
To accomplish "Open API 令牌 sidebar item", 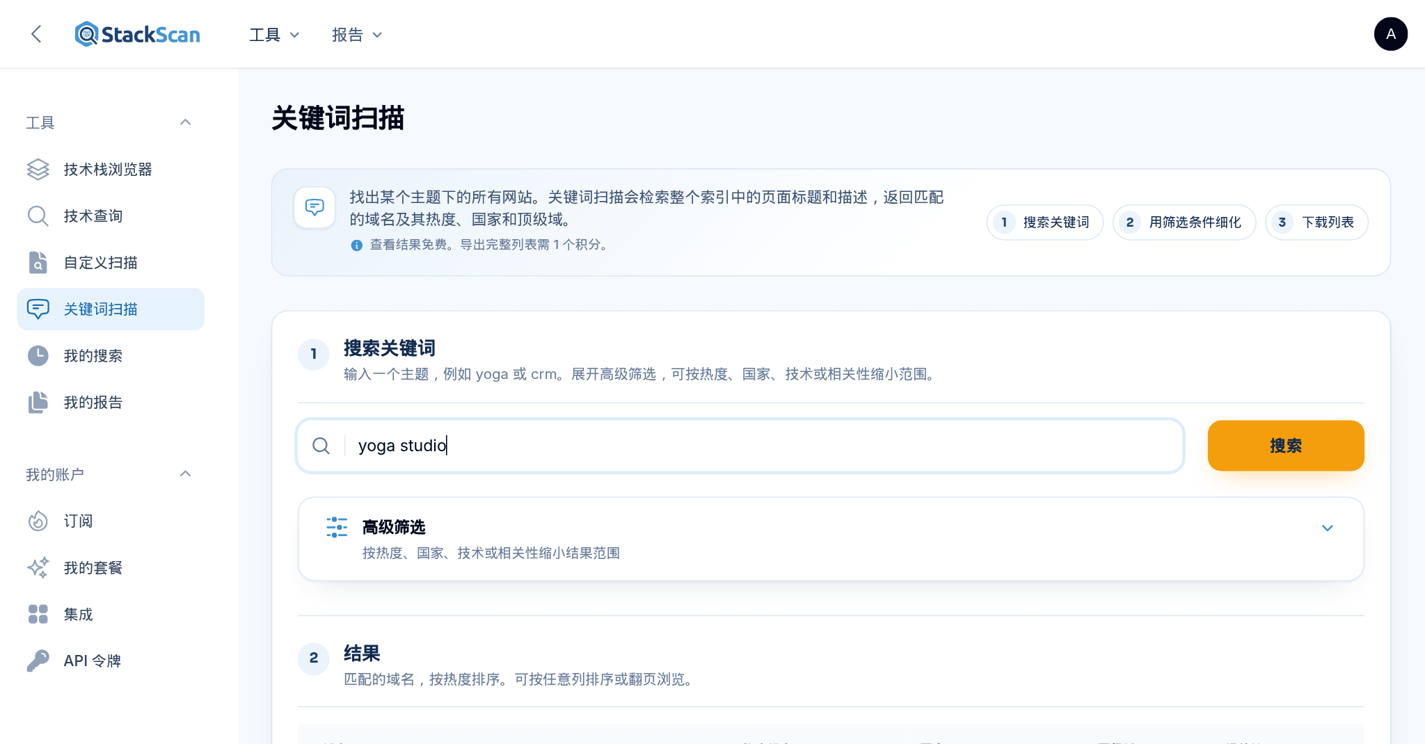I will click(111, 661).
